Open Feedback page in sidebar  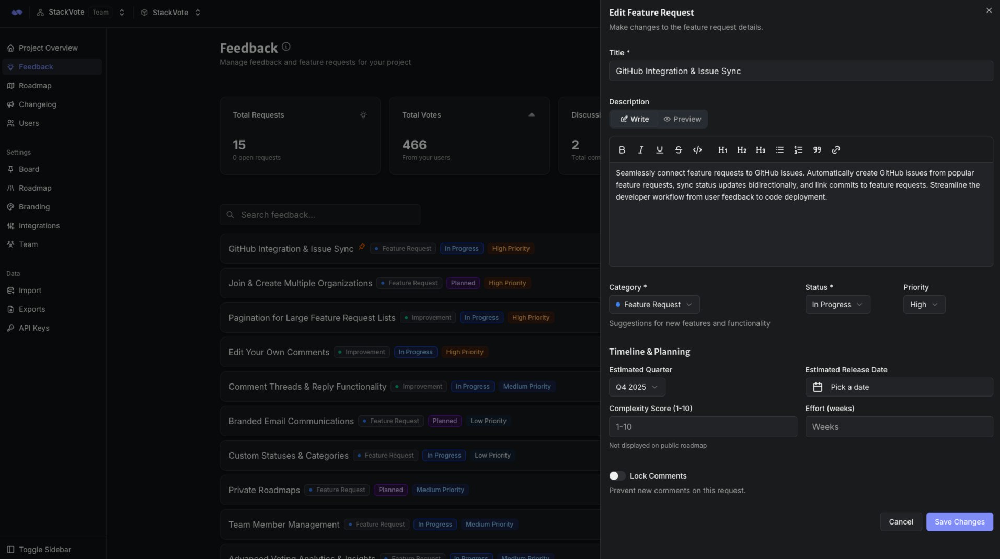[52, 67]
